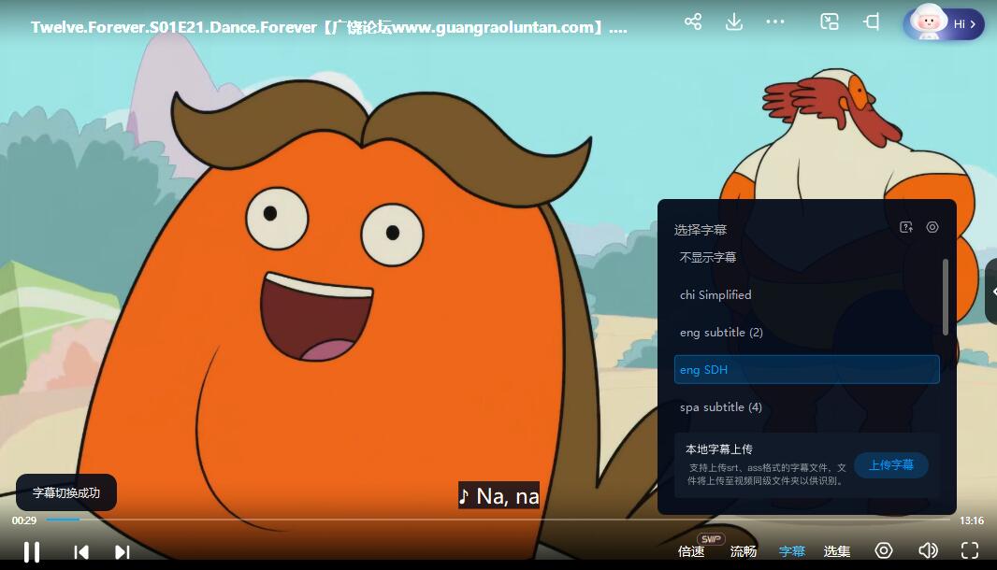997x570 pixels.
Task: Click the 字幕切换成功 toast notification
Action: 66,492
